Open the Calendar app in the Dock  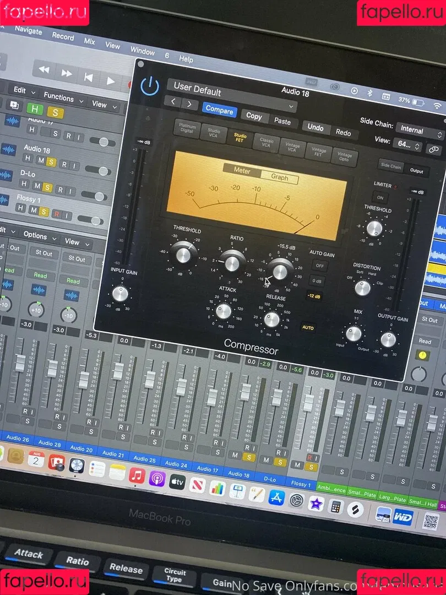tap(36, 460)
